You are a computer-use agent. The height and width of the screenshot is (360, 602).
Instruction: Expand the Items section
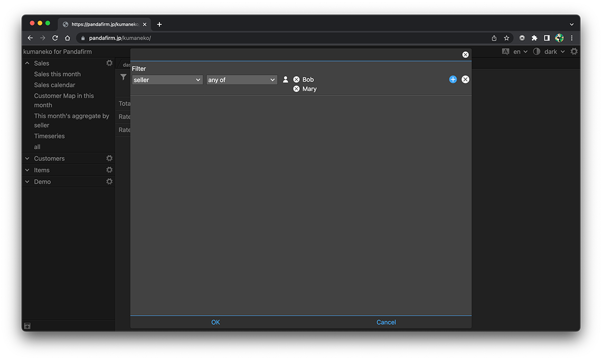point(27,170)
